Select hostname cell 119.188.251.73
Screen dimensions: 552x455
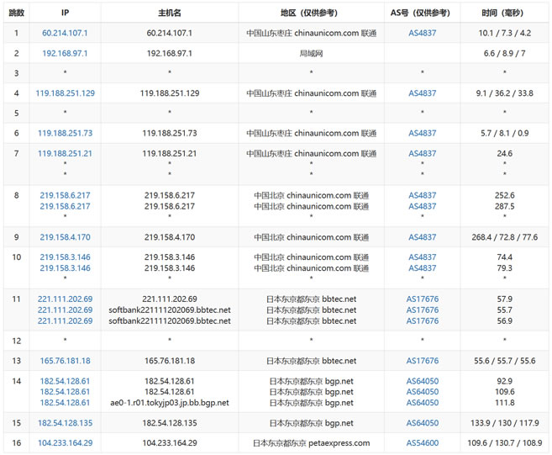(170, 133)
